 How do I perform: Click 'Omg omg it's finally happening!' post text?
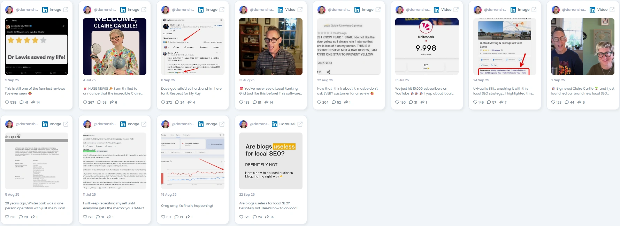pos(187,206)
